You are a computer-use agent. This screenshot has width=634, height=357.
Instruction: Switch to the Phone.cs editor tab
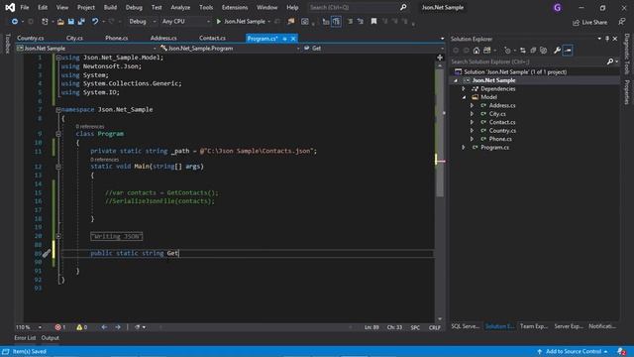117,38
